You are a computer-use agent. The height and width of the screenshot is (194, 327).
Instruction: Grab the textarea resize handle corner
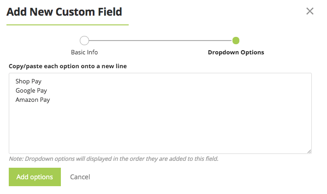pos(309,151)
